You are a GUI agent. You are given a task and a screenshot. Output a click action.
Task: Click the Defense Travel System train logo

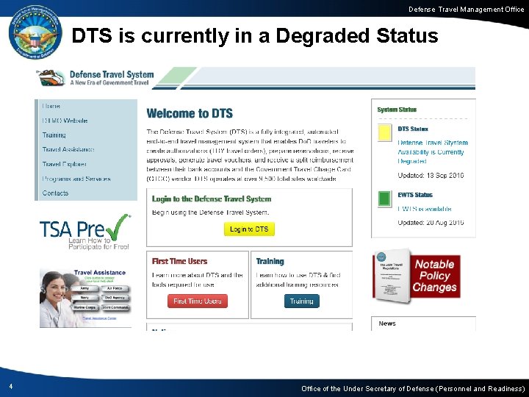tap(51, 78)
